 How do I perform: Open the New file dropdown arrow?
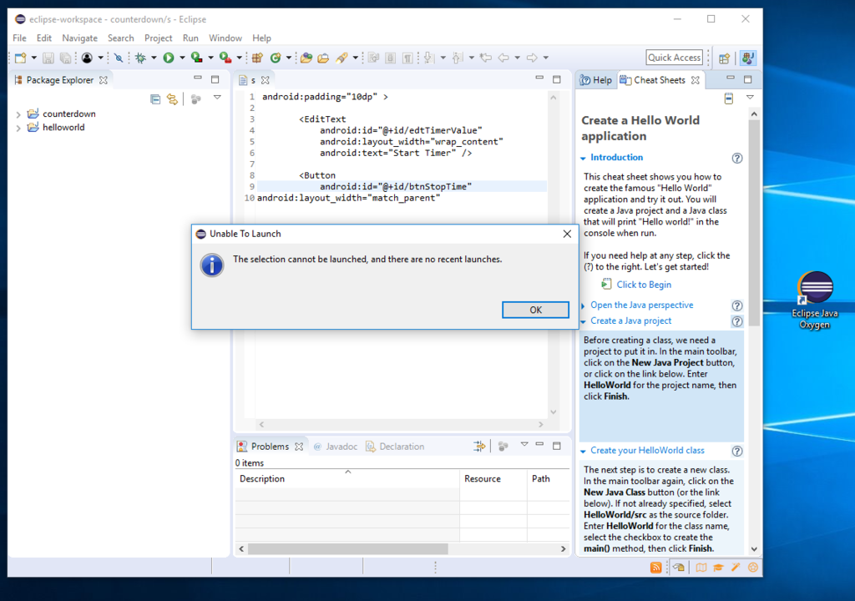(x=33, y=58)
